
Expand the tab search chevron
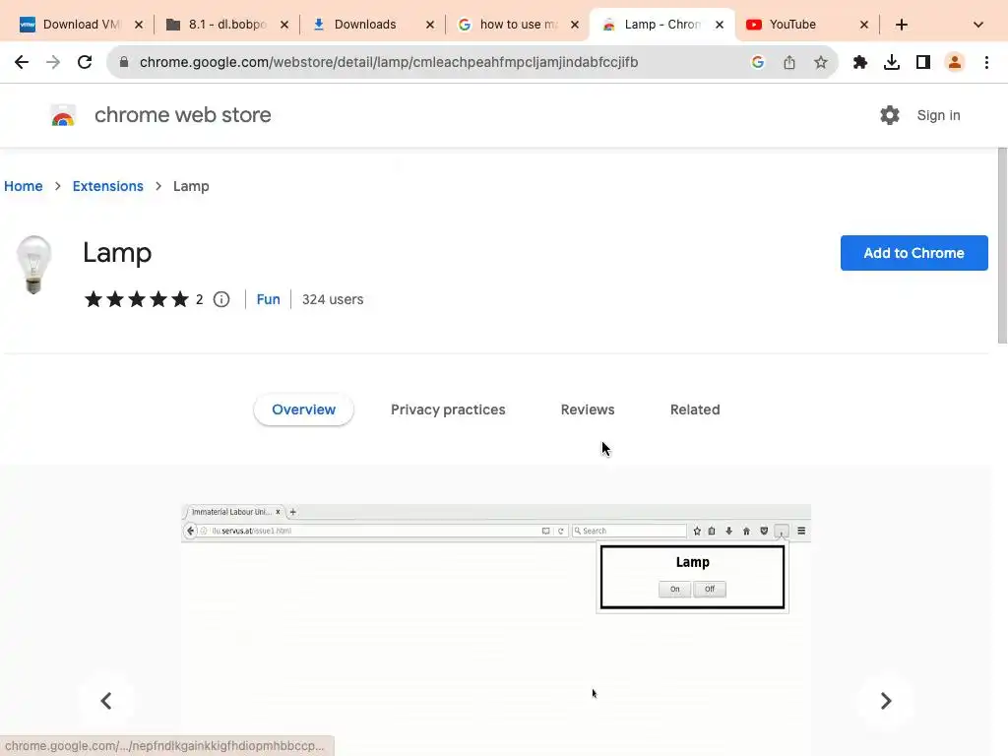pos(978,25)
